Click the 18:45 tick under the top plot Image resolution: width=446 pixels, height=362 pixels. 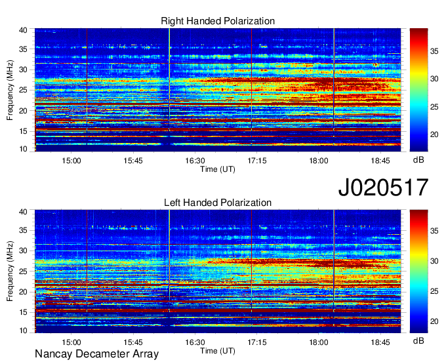pos(380,161)
